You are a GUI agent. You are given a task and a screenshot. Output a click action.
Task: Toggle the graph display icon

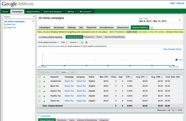[x=82, y=42]
